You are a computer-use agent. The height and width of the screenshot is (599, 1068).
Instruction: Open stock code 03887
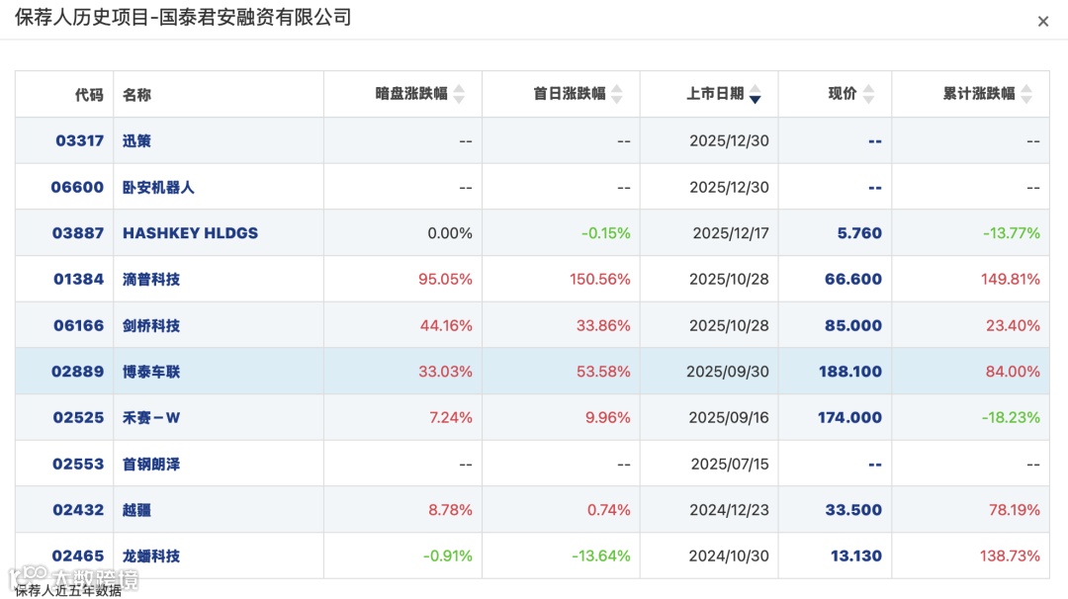click(x=78, y=233)
